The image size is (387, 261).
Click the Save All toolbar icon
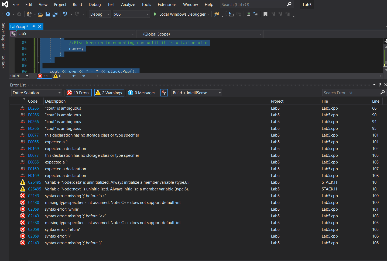[x=55, y=14]
